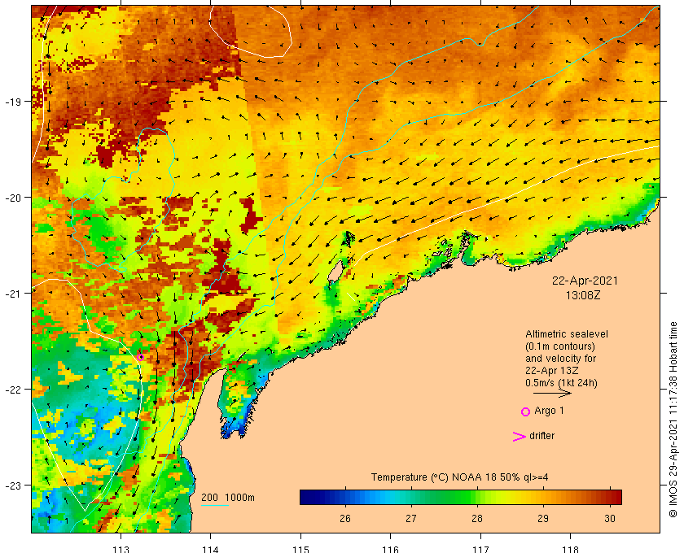Click the longitude label 118
Screen dimensions: 684x553
click(571, 549)
